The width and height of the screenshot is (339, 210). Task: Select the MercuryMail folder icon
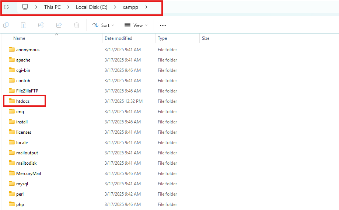[12, 173]
